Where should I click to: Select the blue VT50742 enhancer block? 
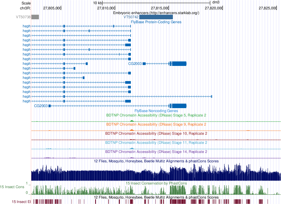[x=156, y=17]
